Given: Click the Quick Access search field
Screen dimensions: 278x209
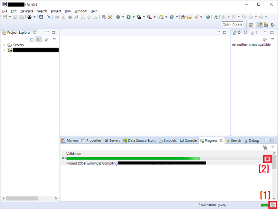Looking at the screenshot, I should tap(232, 24).
